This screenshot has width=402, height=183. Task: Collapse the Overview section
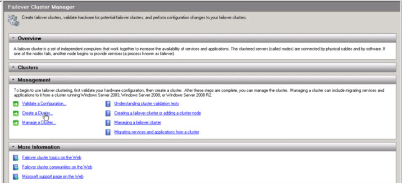(x=14, y=38)
